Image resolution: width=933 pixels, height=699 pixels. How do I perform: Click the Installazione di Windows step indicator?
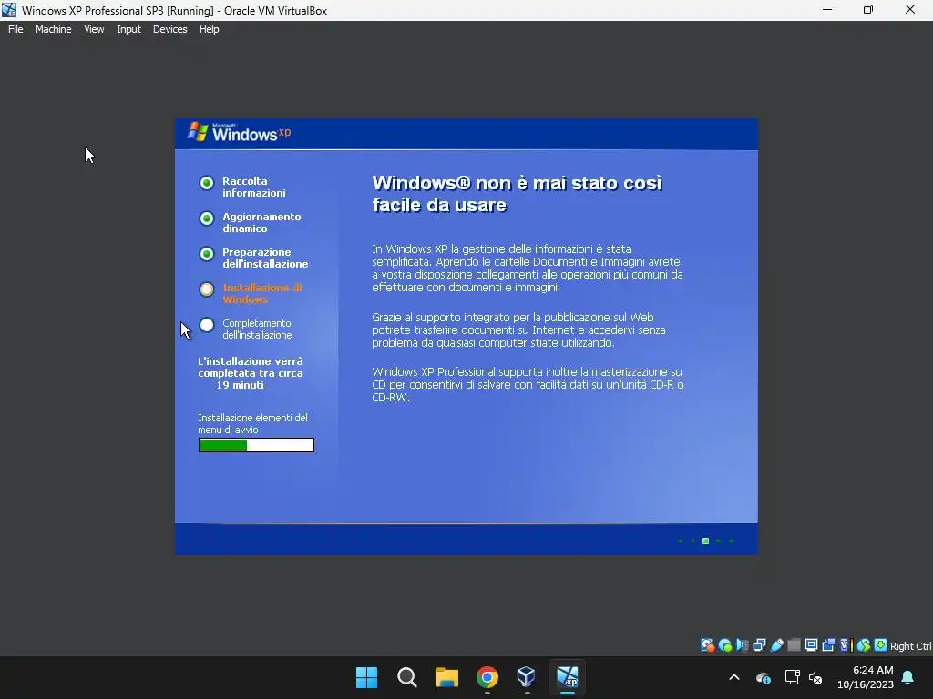pyautogui.click(x=207, y=289)
